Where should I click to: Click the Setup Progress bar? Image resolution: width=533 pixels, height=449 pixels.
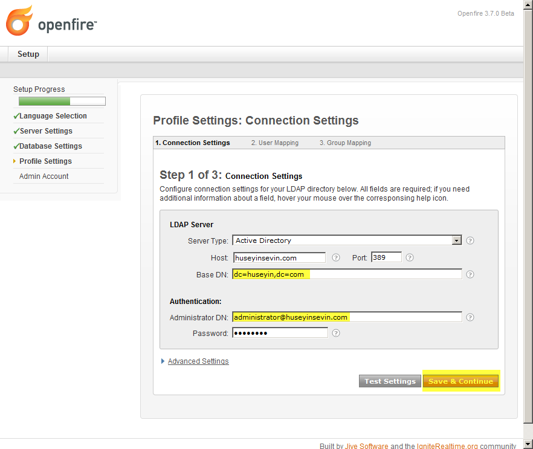pyautogui.click(x=62, y=101)
